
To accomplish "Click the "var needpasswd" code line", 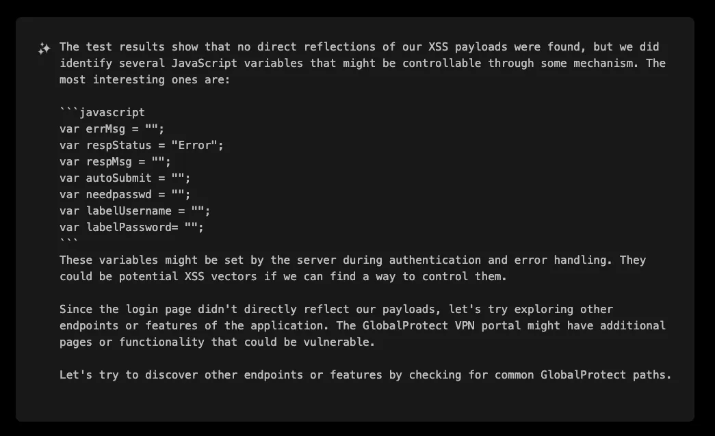I will [125, 195].
